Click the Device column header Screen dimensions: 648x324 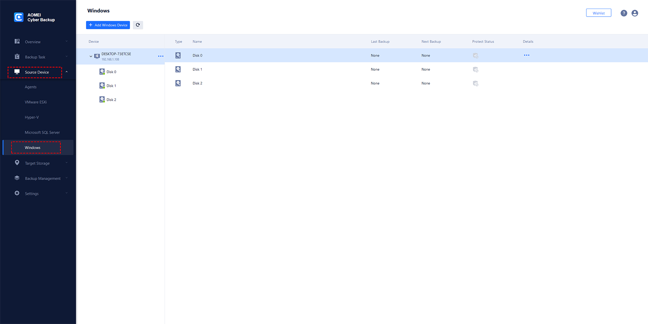click(x=94, y=42)
